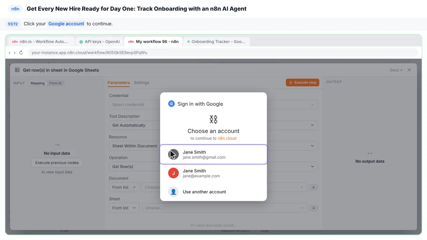This screenshot has width=427, height=240.
Task: Click the n8n logo badge beside the title
Action: (x=15, y=9)
